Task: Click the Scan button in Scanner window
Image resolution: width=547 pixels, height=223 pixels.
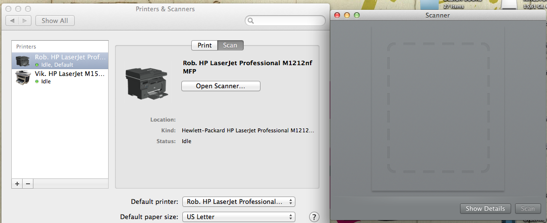Action: 527,209
